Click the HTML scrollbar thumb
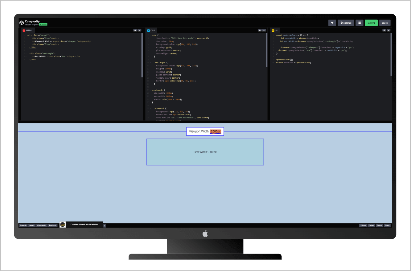This screenshot has height=271, width=411. click(x=142, y=55)
